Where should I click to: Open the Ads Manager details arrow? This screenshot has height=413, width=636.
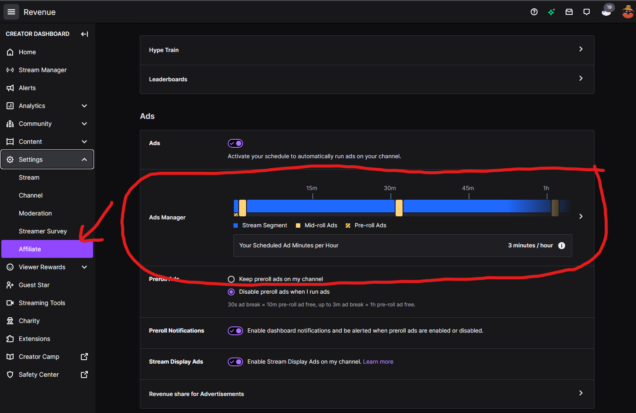point(581,216)
